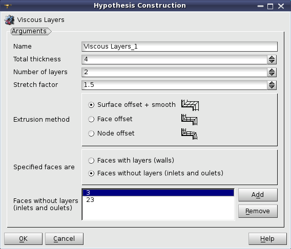Select the Node offset radio button
The image size is (291, 249).
pyautogui.click(x=91, y=133)
